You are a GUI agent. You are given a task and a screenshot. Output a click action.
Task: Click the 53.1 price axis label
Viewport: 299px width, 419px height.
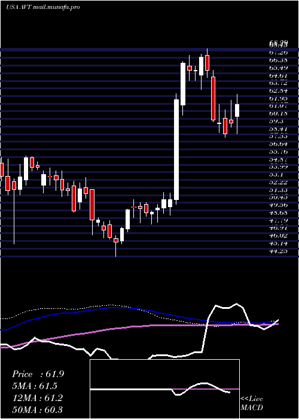(276, 175)
